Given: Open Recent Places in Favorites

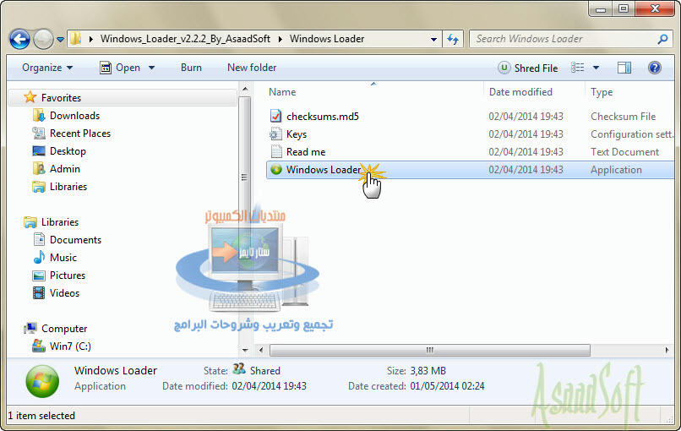Looking at the screenshot, I should coord(80,134).
